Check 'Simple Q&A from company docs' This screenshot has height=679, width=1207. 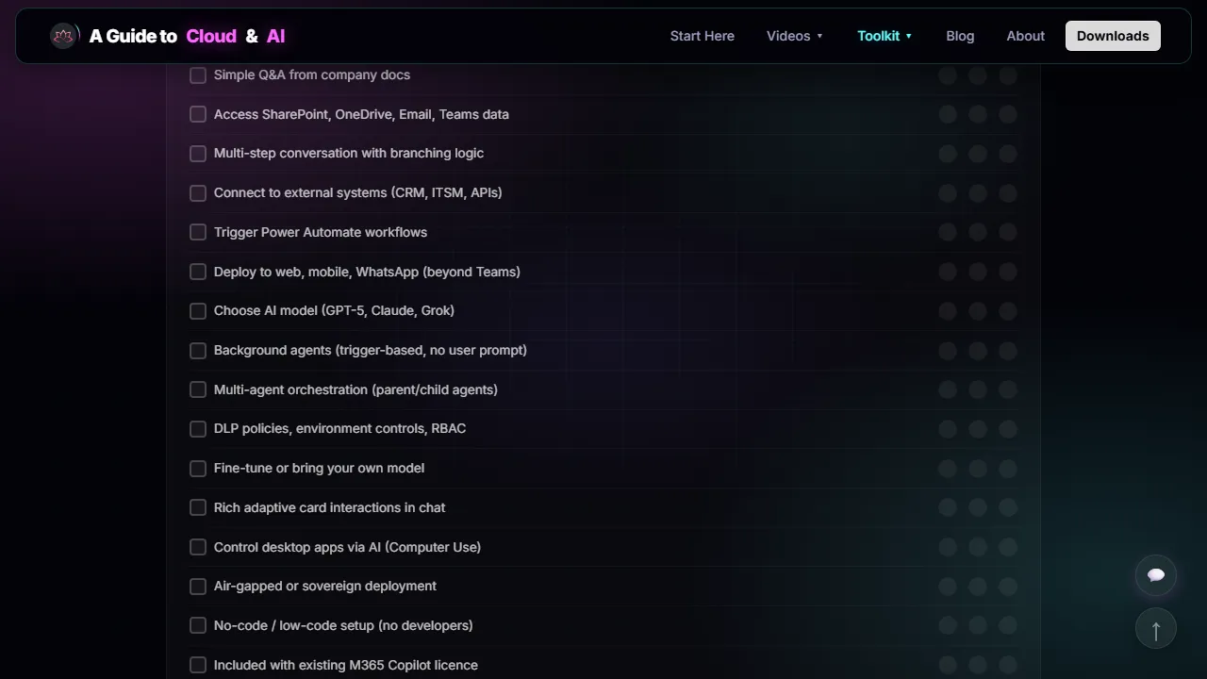198,75
